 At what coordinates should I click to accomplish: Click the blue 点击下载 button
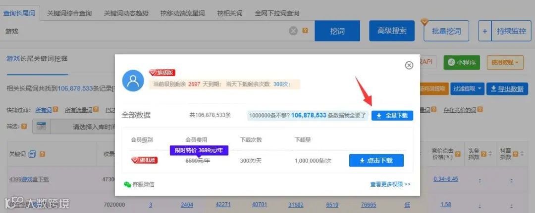(x=376, y=160)
